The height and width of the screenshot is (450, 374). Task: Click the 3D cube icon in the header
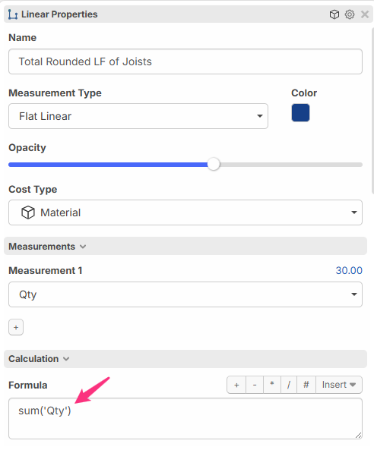tap(334, 14)
